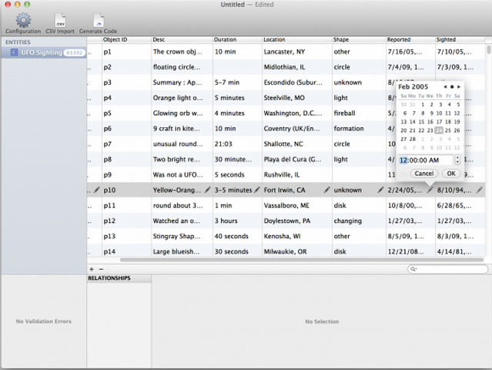Jump to today using the calendar dot button
Viewport: 492px width, 370px height.
point(452,87)
